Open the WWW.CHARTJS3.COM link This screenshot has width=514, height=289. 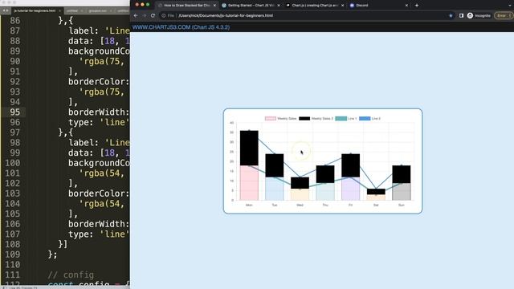click(x=181, y=27)
